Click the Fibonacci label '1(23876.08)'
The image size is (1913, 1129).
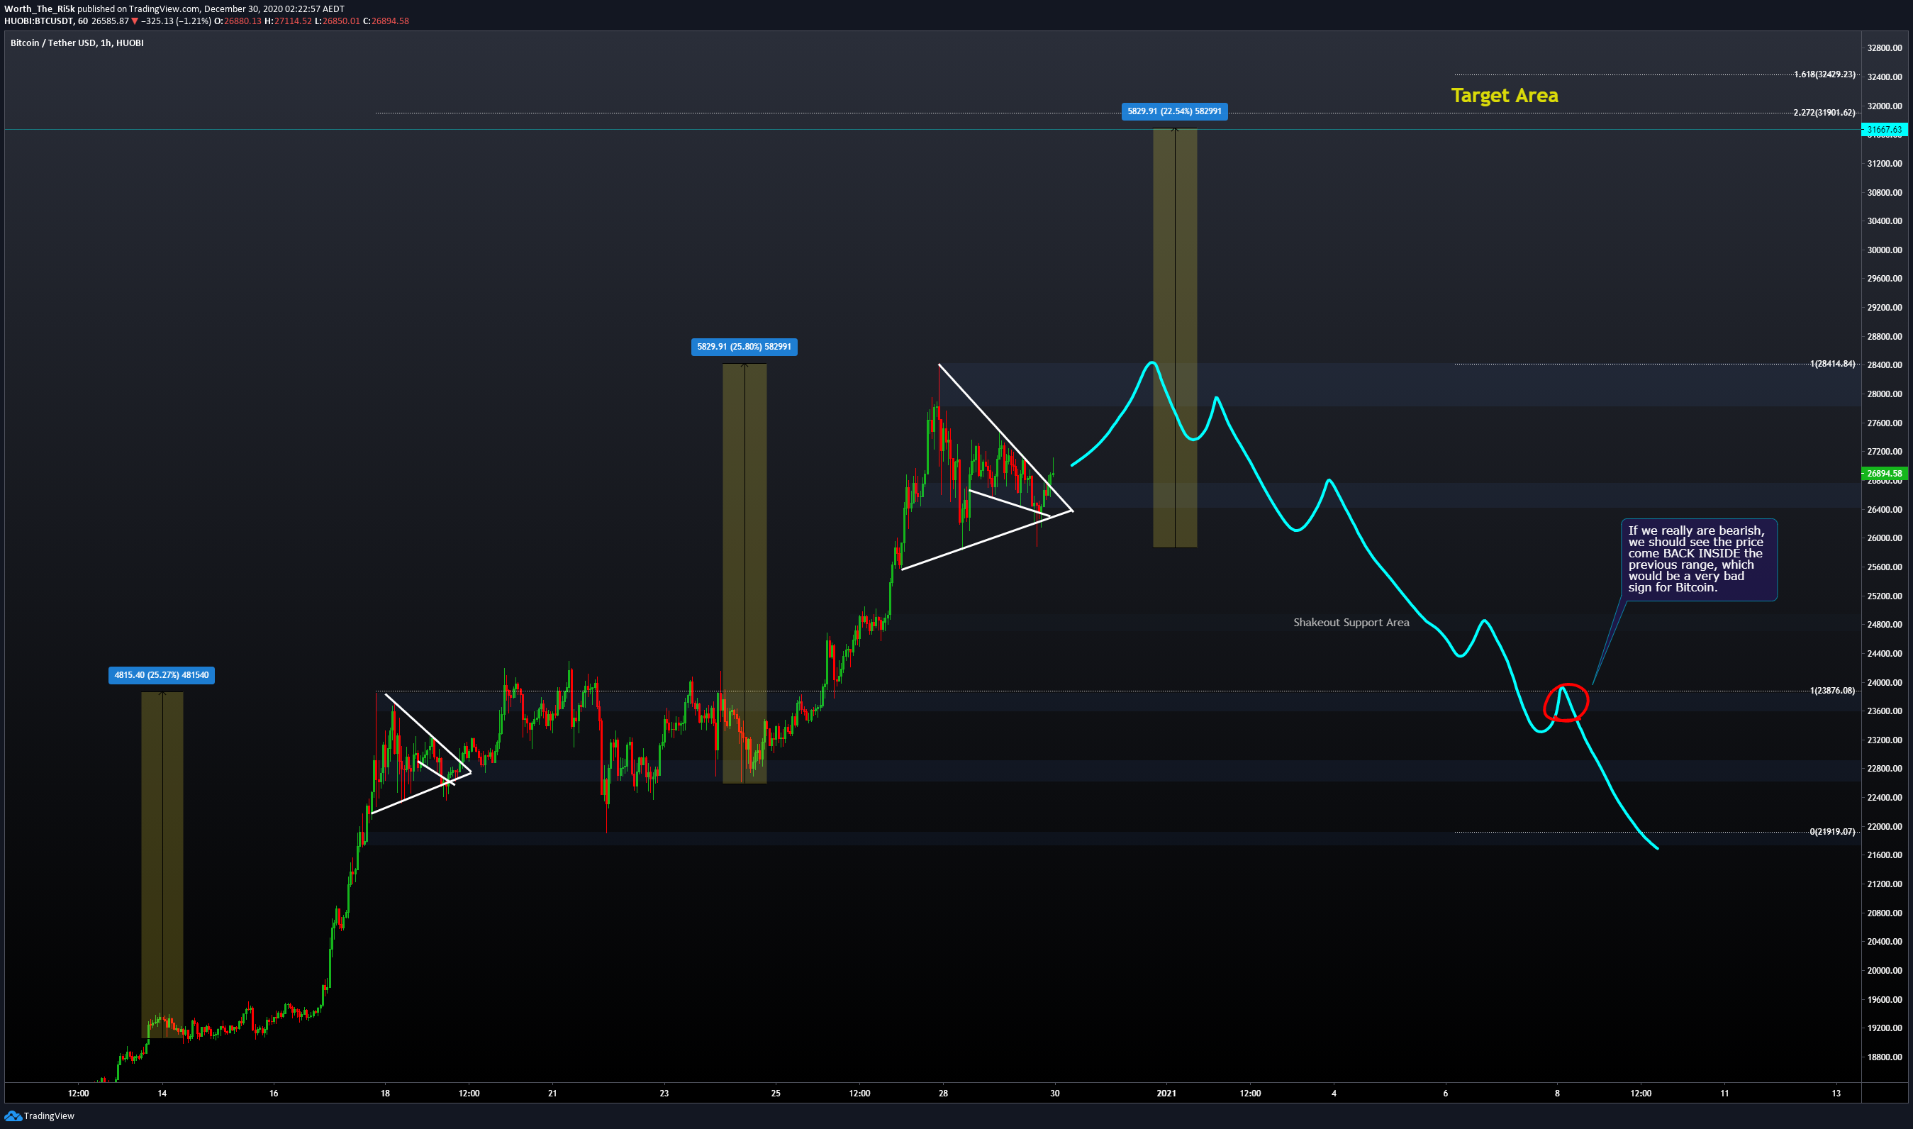click(x=1832, y=691)
